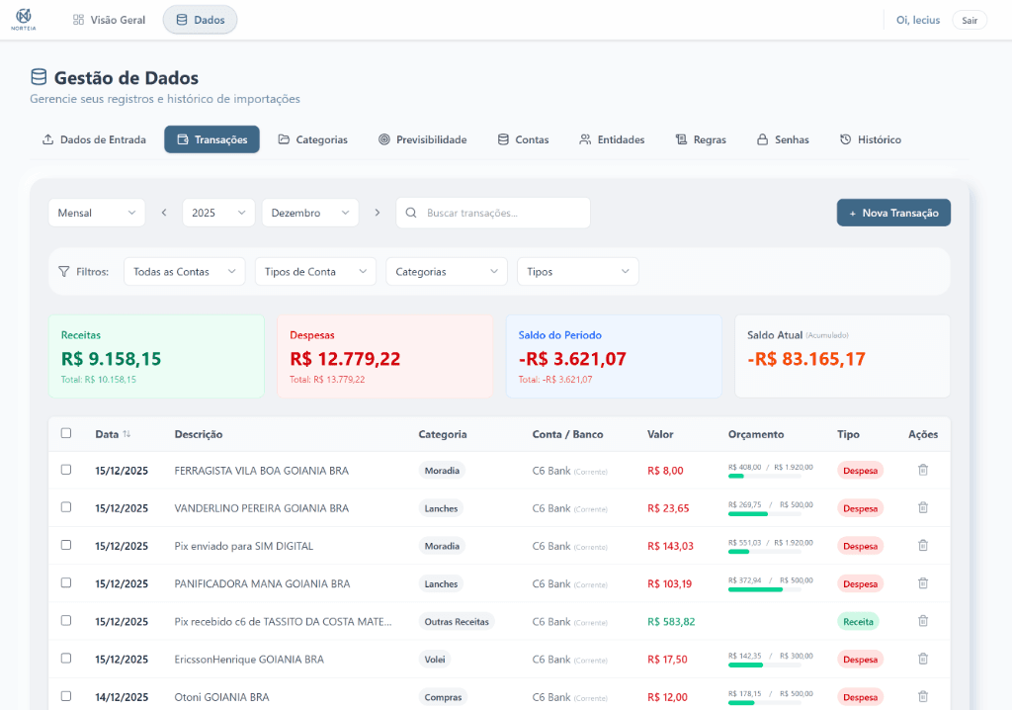Click budget progress bar for FERRAGISTA row
The height and width of the screenshot is (710, 1012).
pos(770,476)
